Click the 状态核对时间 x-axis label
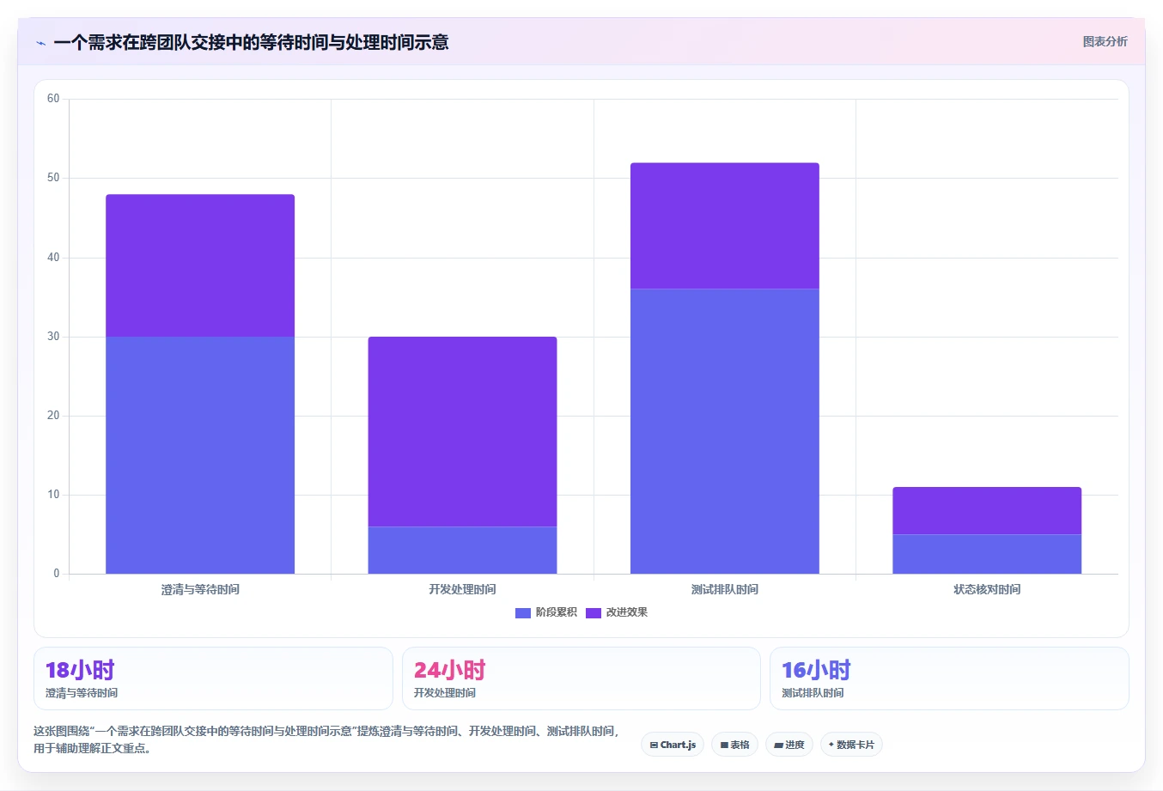1163x791 pixels. pos(987,589)
